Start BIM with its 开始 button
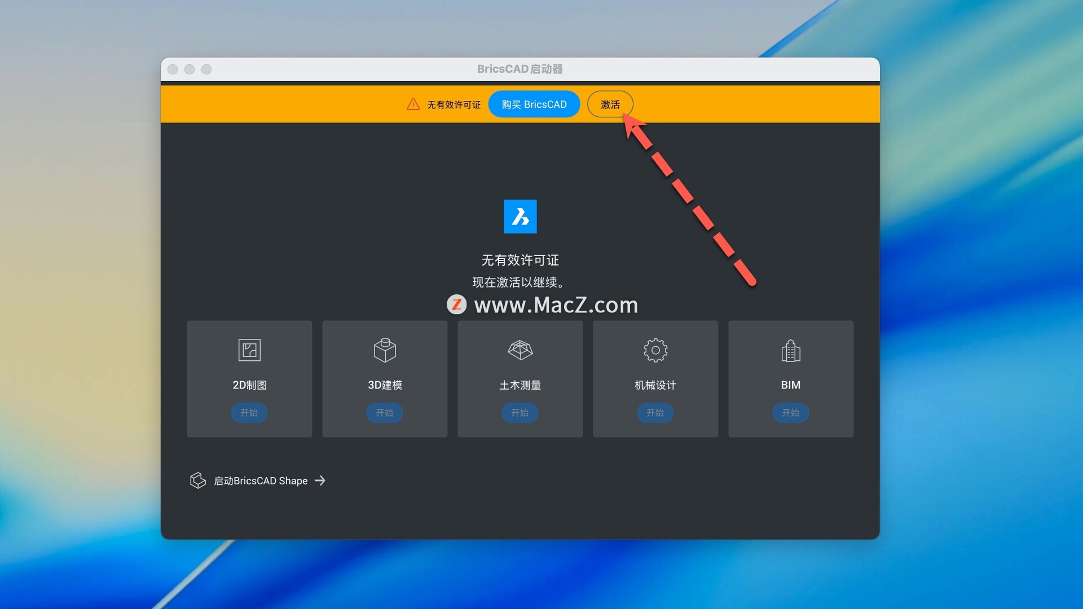The image size is (1083, 609). click(x=791, y=413)
